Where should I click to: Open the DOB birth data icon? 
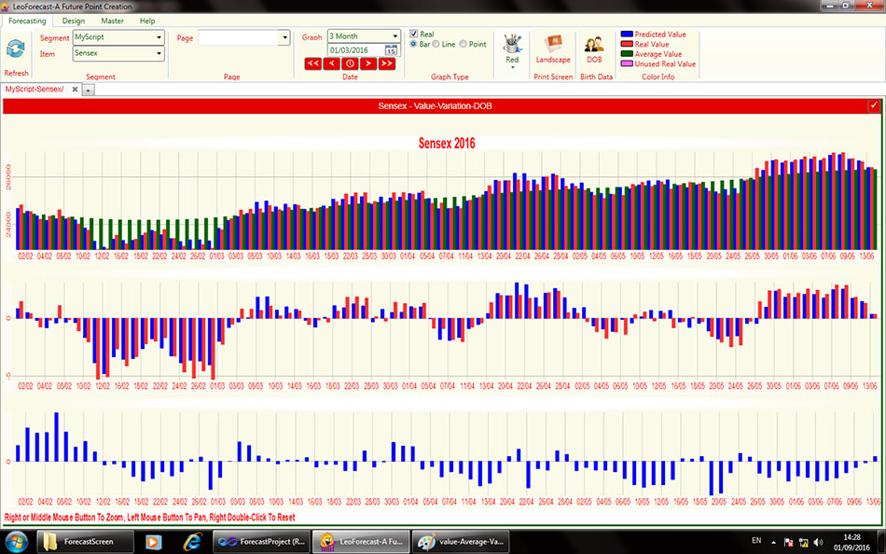tap(594, 44)
